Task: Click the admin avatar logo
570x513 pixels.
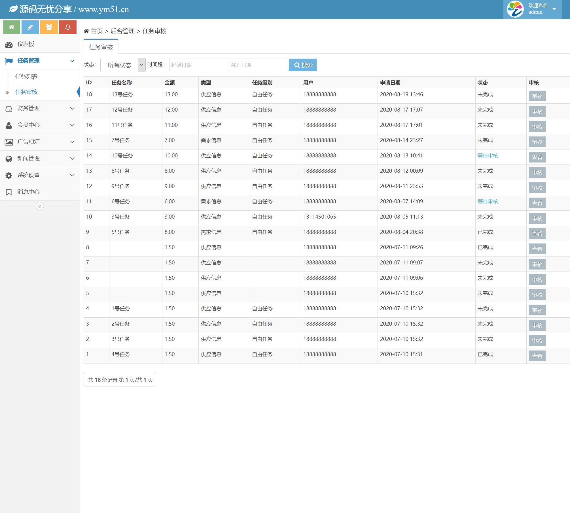Action: 515,9
